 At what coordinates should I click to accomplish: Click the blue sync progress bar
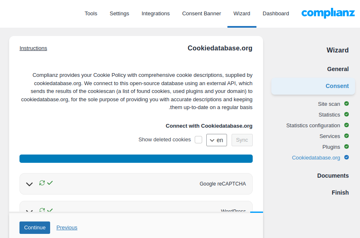(x=136, y=159)
